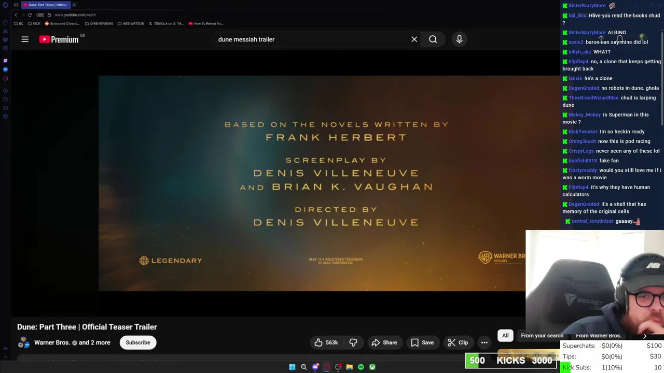The image size is (664, 373).
Task: Open the KICK bookmarks folder
Action: [x=34, y=23]
